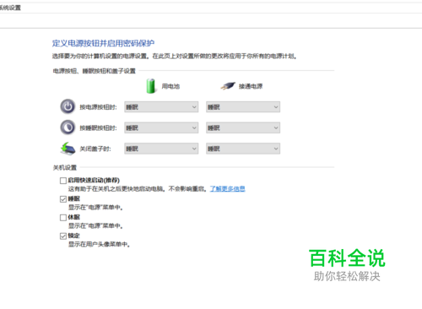This screenshot has width=422, height=309.
Task: Click the 关机设置 section label
Action: (65, 168)
